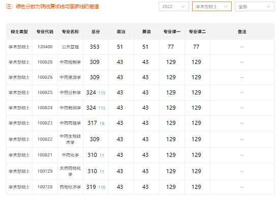Image resolution: width=277 pixels, height=197 pixels.
Task: Open the 2022 year dropdown
Action: [174, 7]
